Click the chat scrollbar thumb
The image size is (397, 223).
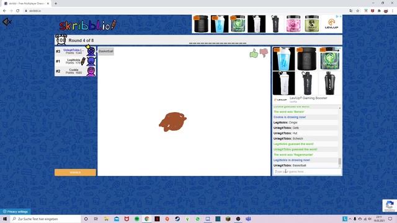tap(340, 161)
